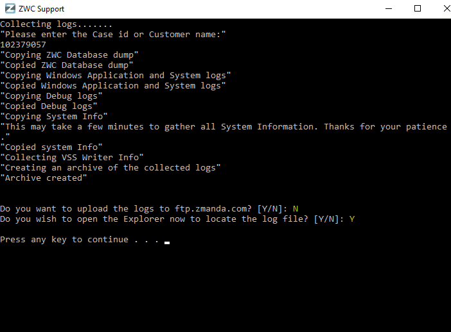This screenshot has height=332, width=451.
Task: Click the yellow N upload answer
Action: pos(296,209)
